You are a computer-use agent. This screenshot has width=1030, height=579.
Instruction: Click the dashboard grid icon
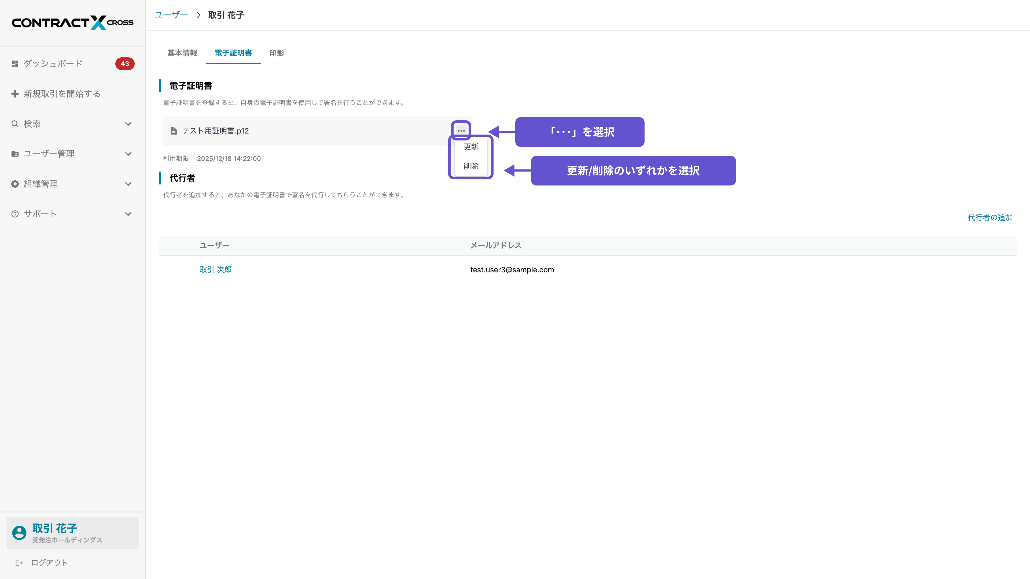coord(15,64)
